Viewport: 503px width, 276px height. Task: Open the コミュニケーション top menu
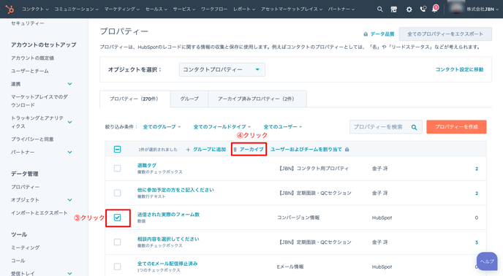coord(76,9)
